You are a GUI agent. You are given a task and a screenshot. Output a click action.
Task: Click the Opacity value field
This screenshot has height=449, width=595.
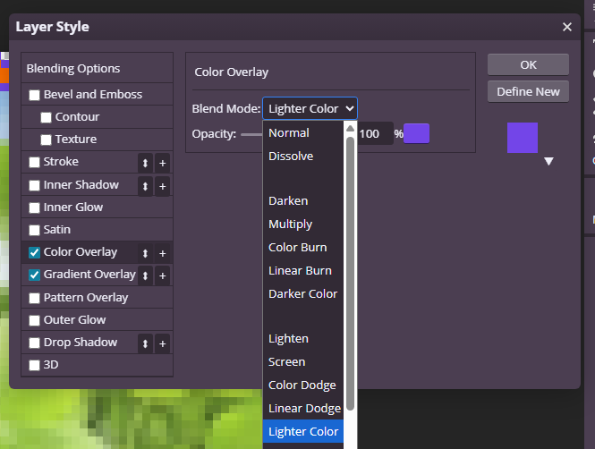(374, 133)
